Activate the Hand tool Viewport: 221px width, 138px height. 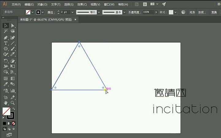point(6,103)
